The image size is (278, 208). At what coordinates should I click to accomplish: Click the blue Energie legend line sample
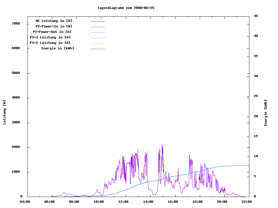pyautogui.click(x=98, y=49)
